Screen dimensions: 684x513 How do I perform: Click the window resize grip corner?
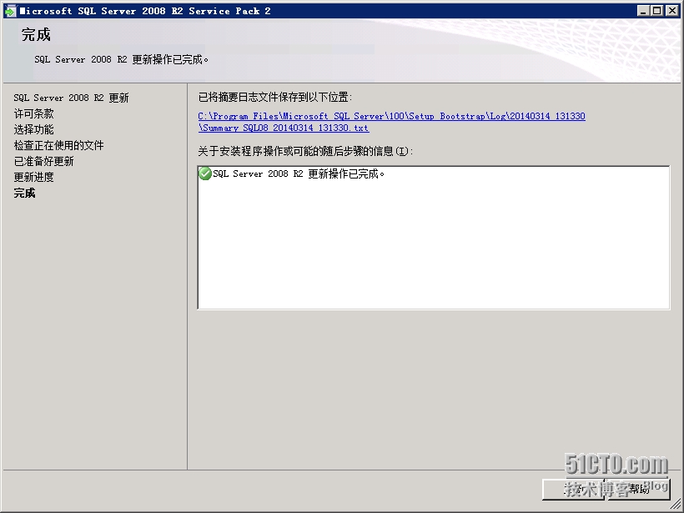pos(677,506)
